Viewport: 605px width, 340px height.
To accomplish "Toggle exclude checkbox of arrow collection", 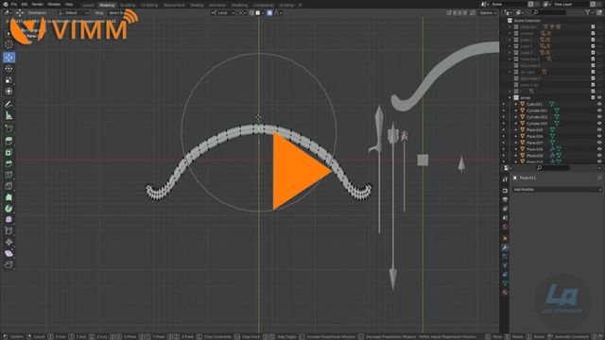I will 593,97.
